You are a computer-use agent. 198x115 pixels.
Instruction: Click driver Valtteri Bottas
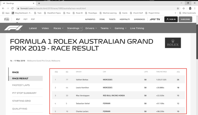click(x=82, y=80)
